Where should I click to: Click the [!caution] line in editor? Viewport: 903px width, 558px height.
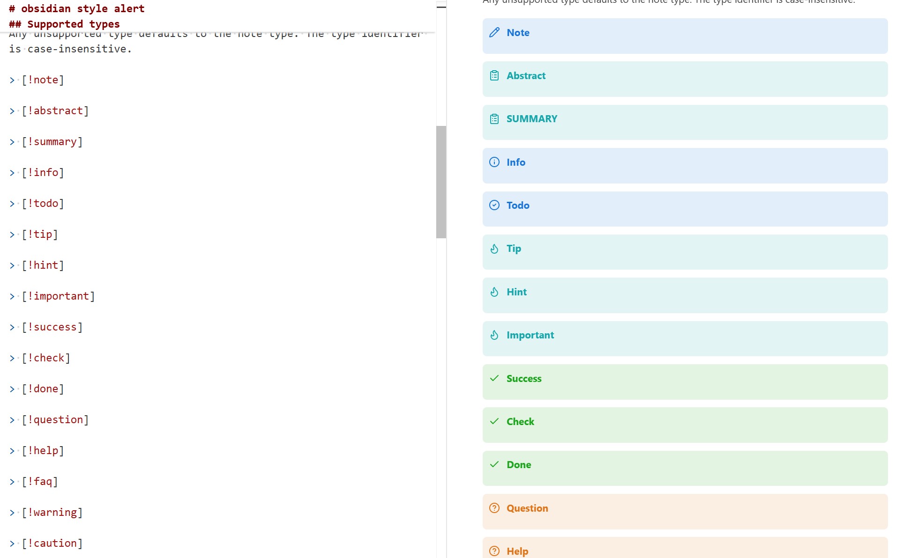coord(52,543)
